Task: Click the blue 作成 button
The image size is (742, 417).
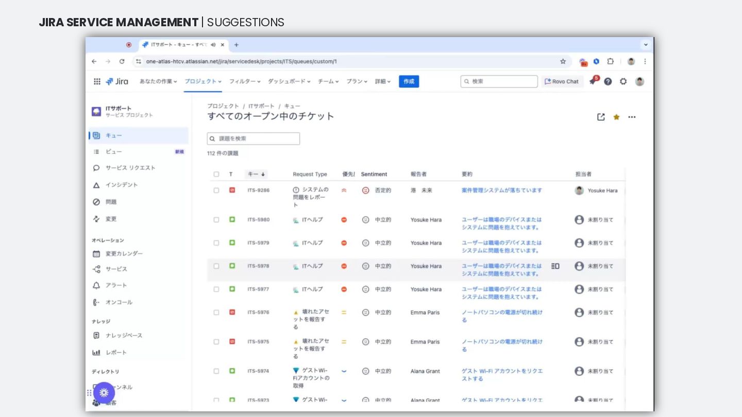Action: pyautogui.click(x=409, y=81)
